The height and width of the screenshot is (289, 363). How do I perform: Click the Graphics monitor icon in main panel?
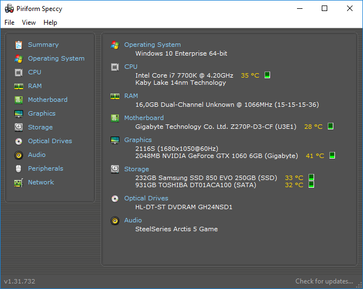115,140
